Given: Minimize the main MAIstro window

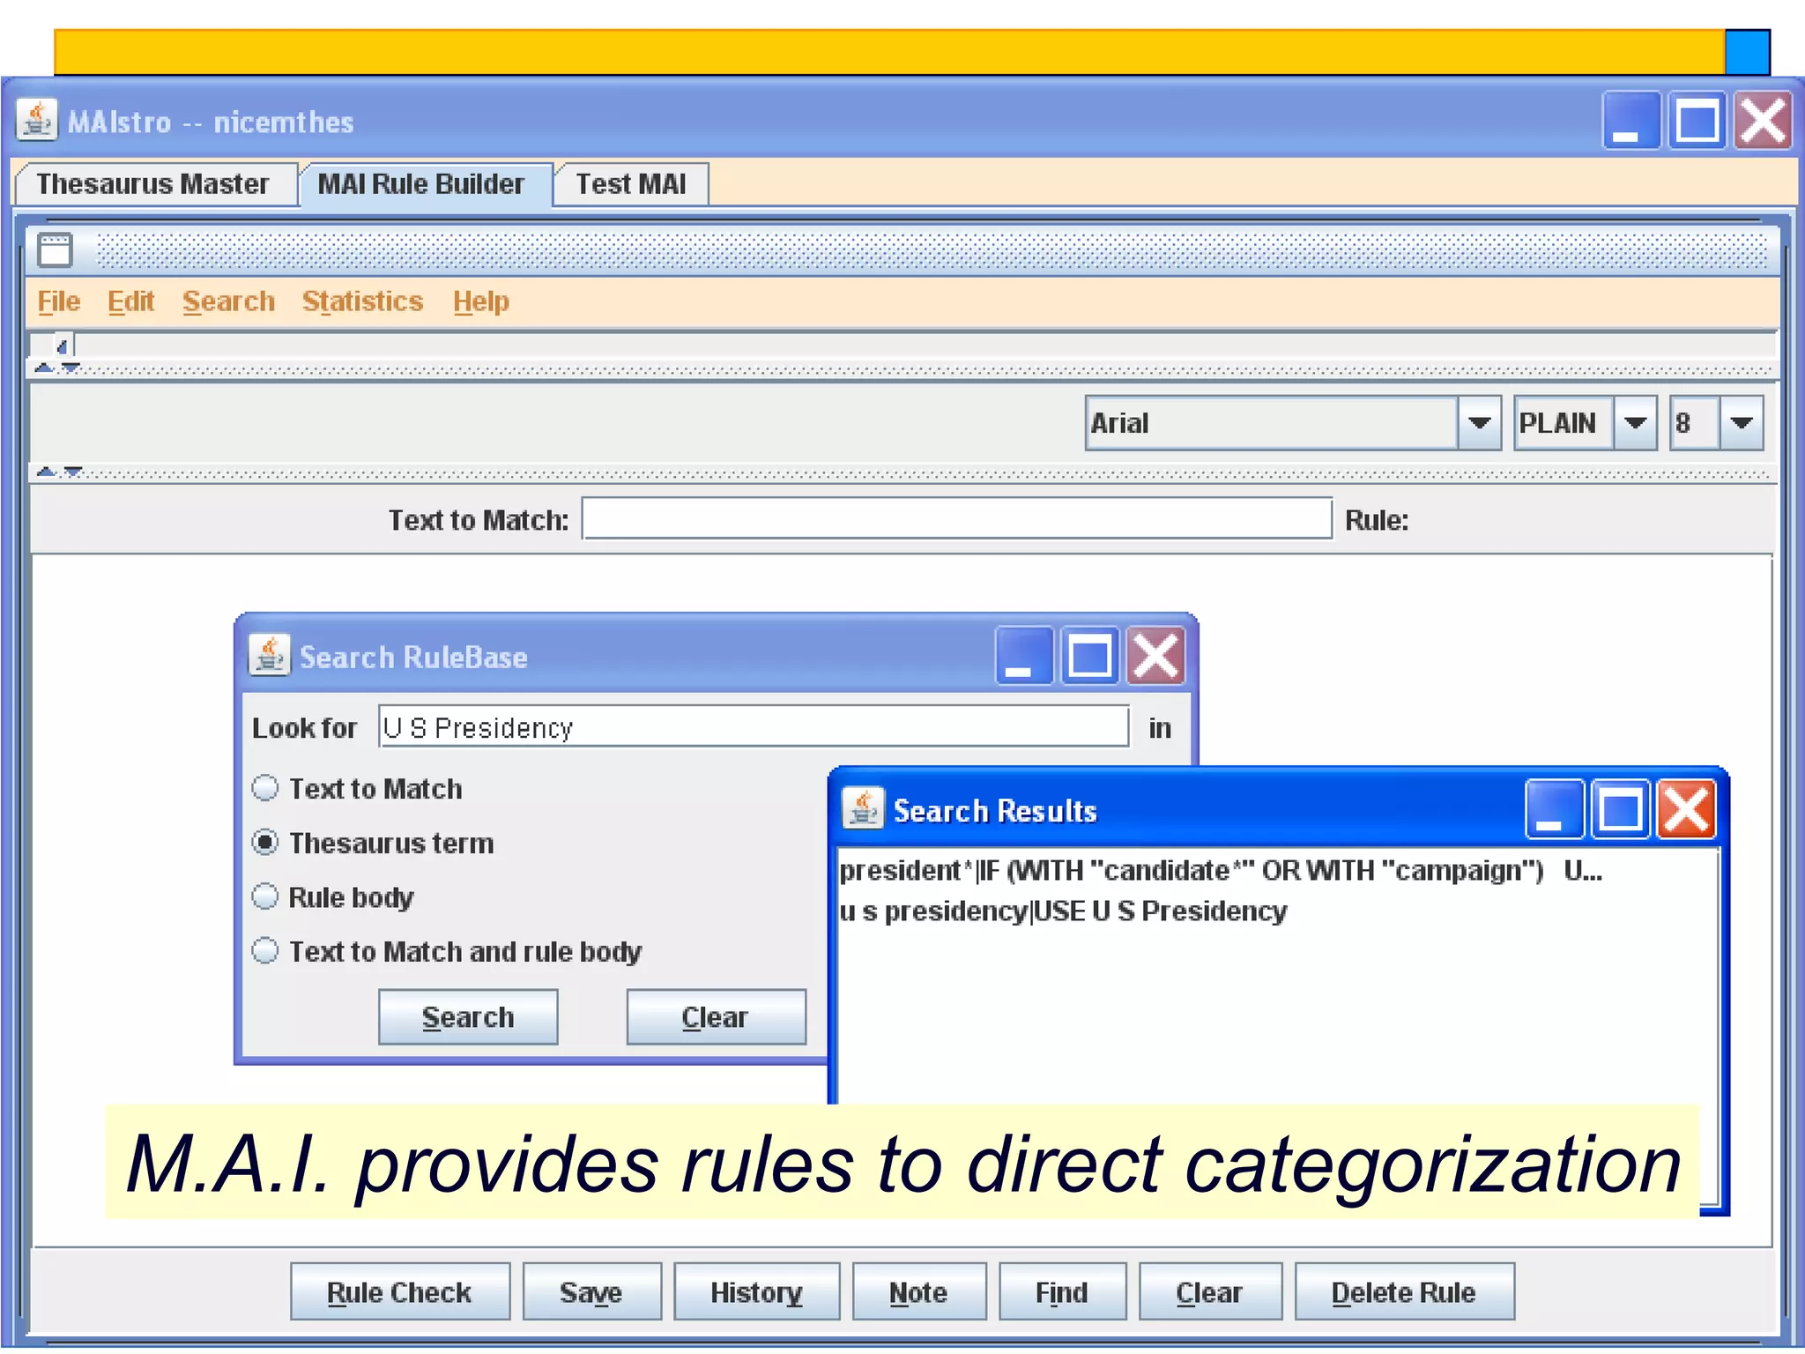Looking at the screenshot, I should [x=1630, y=121].
